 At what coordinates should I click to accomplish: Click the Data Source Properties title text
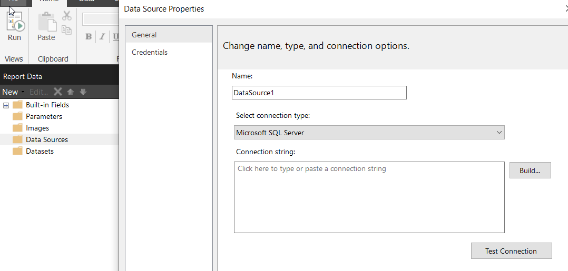(164, 9)
